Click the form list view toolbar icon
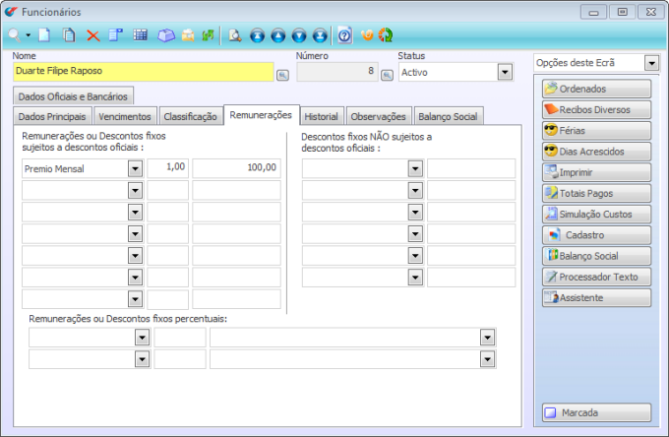This screenshot has height=437, width=669. pyautogui.click(x=116, y=35)
